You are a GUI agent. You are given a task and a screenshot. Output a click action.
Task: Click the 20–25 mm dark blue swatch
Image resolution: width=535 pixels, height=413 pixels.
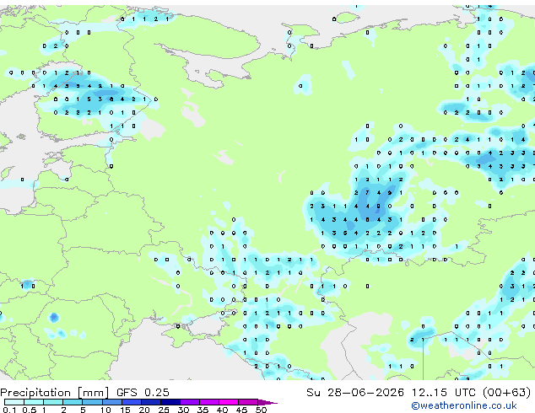pos(151,402)
